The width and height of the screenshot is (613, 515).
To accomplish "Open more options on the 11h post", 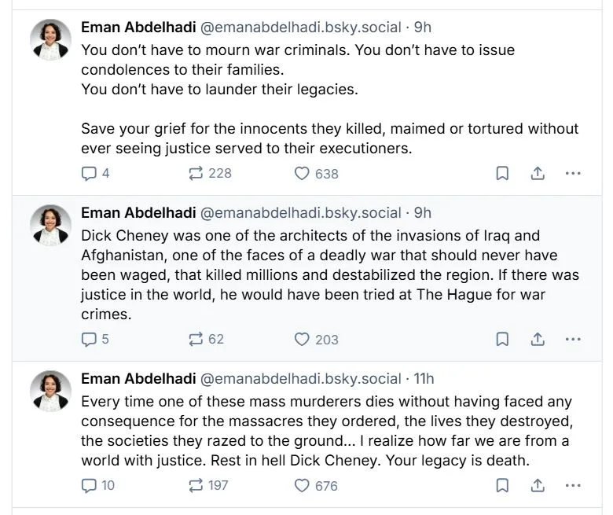I will [x=574, y=485].
